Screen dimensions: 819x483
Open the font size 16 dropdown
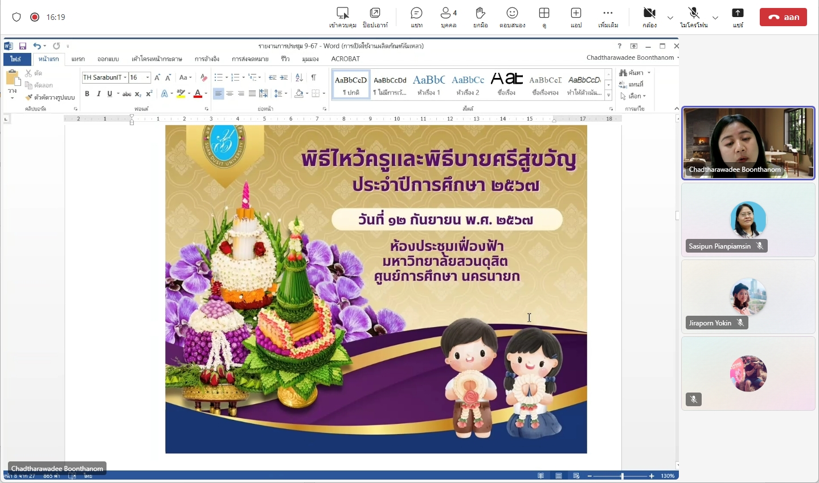coord(148,77)
